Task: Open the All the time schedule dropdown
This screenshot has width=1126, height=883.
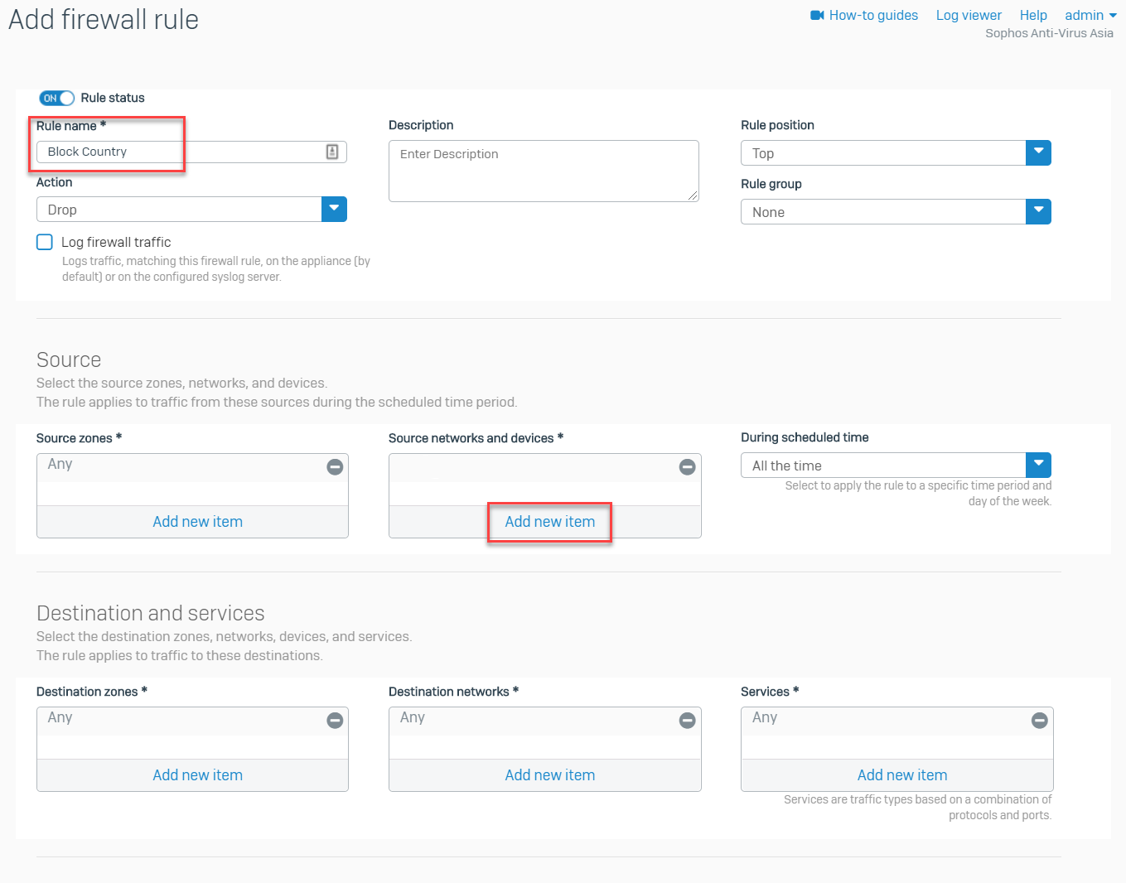Action: (1038, 465)
